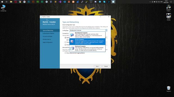Click the Config Type combo box field
The width and height of the screenshot is (174, 97).
88,30
